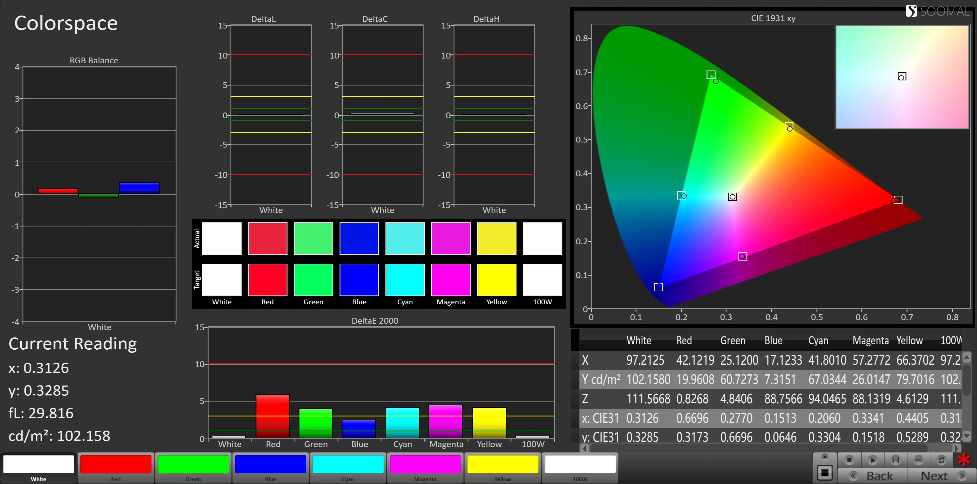The width and height of the screenshot is (977, 484).
Task: Click the bracketed read-series icon
Action: 896,460
